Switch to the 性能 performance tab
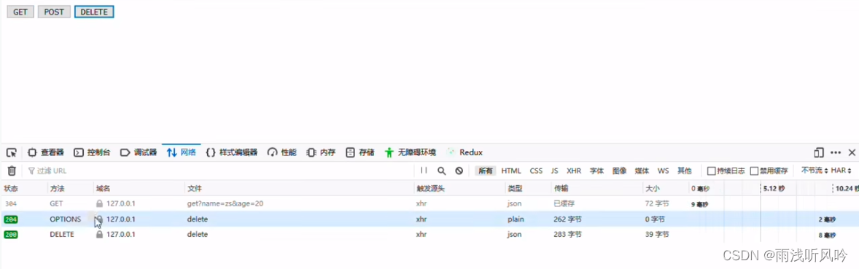The height and width of the screenshot is (269, 859). [x=282, y=152]
